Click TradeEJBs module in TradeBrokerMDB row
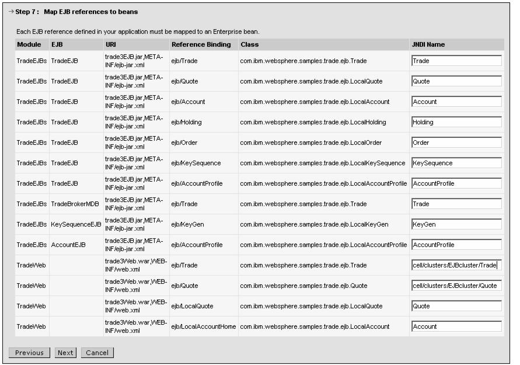520x365 pixels. point(32,204)
